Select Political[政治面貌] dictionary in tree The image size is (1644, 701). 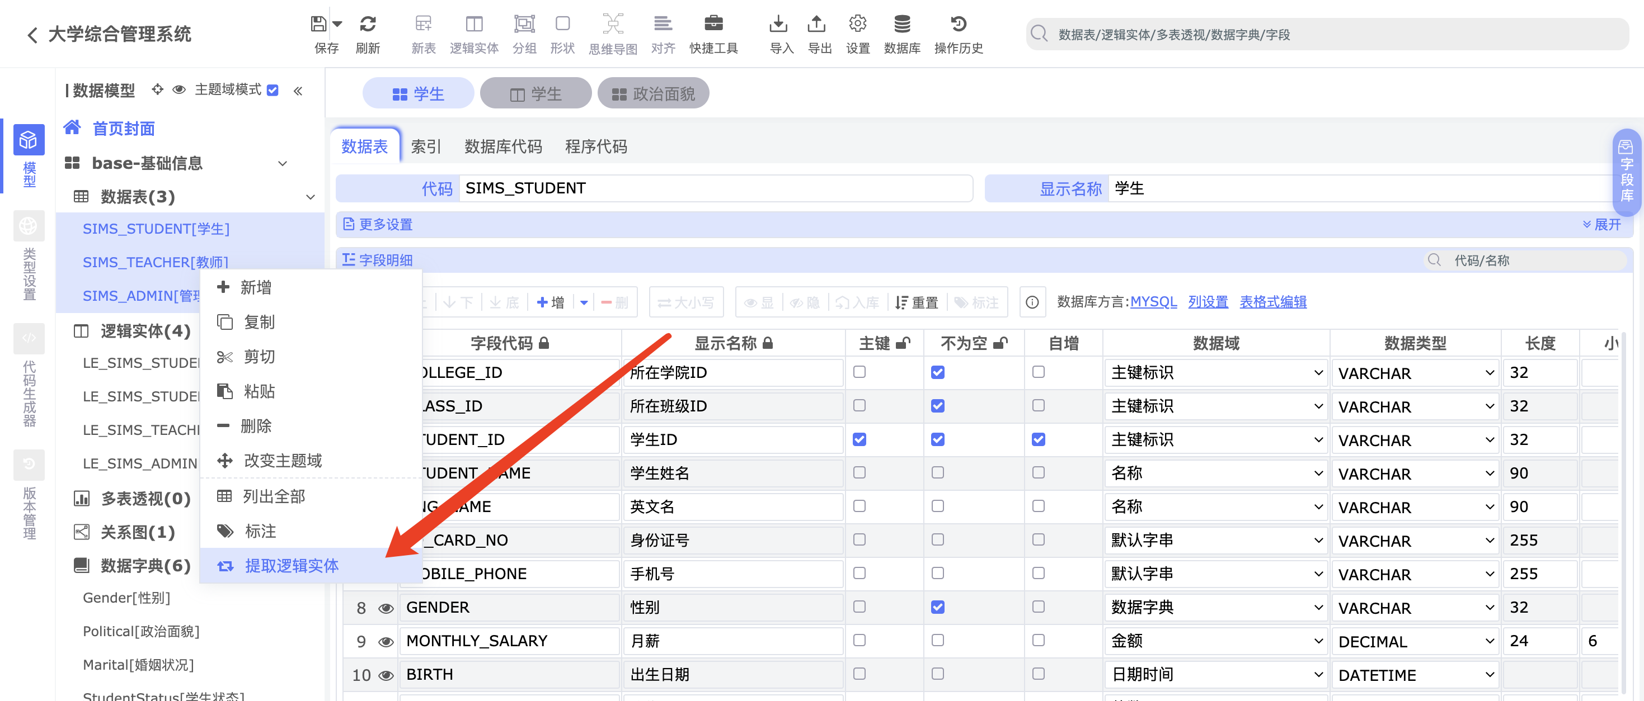(141, 632)
